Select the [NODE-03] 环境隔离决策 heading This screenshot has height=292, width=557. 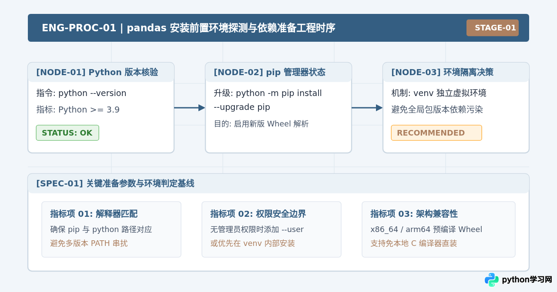coord(442,72)
